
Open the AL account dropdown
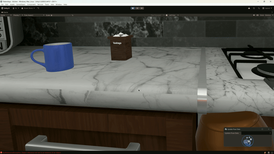tap(16, 8)
